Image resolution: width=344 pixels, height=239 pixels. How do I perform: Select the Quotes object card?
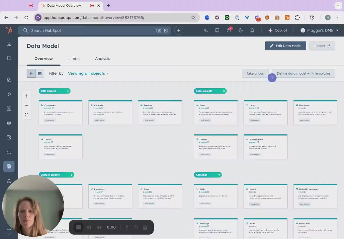pos(215,146)
